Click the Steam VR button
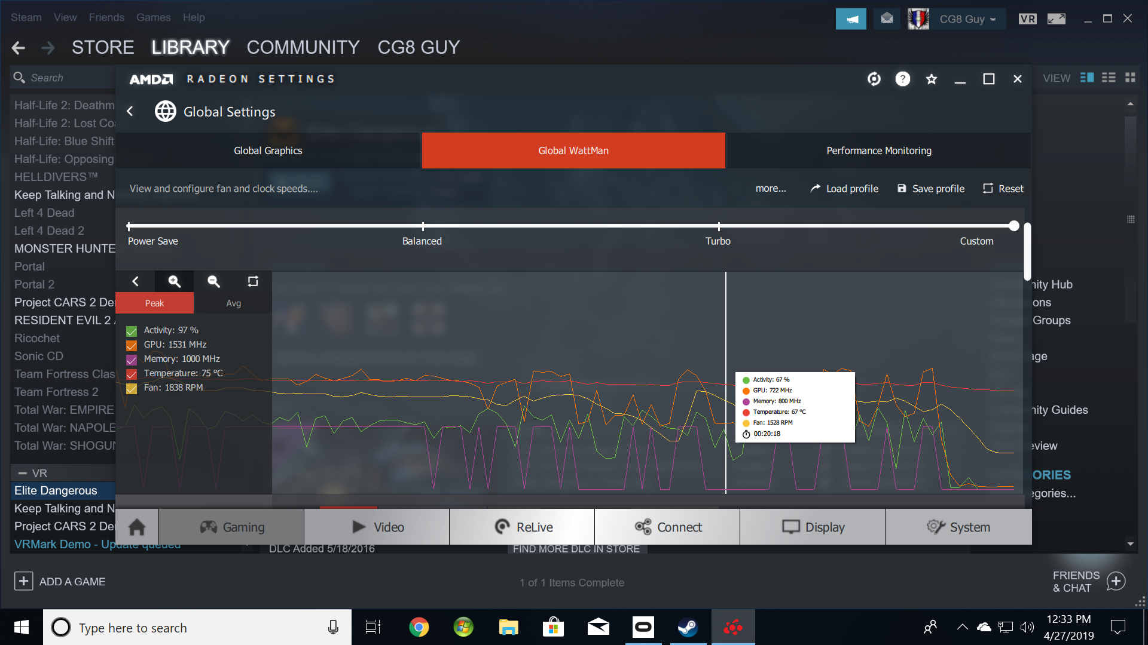The height and width of the screenshot is (645, 1148). tap(1028, 19)
